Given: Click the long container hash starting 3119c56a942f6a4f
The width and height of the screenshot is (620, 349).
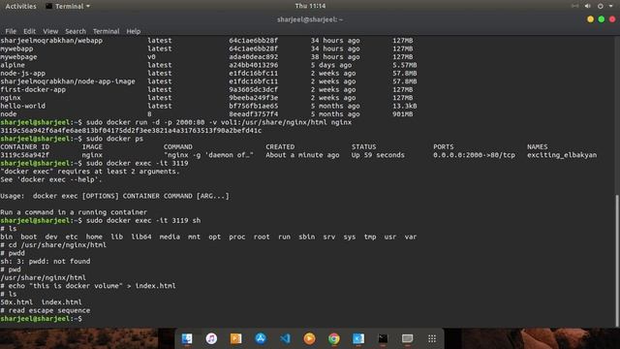Looking at the screenshot, I should [131, 131].
